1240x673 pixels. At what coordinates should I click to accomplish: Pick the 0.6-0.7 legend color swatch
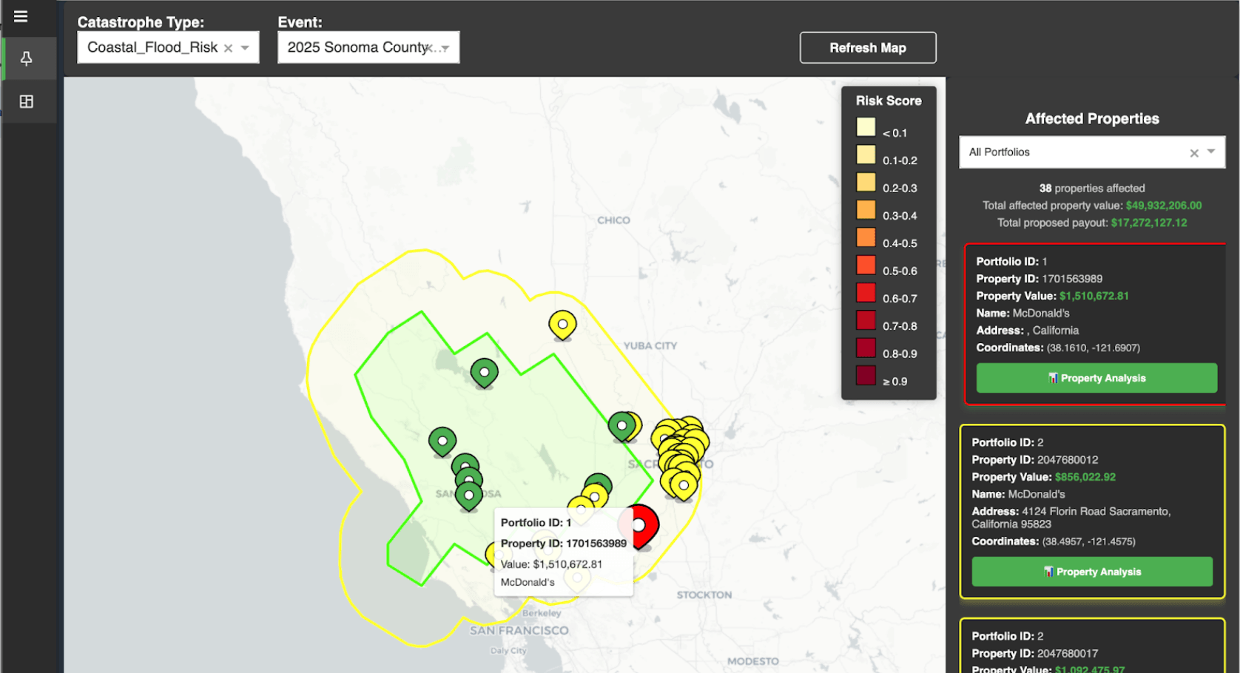(x=866, y=293)
